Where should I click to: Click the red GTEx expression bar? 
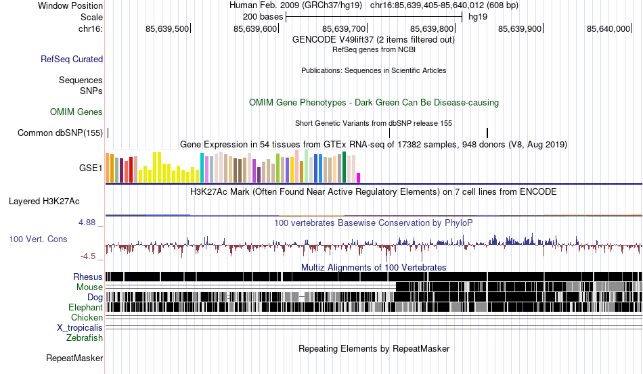[x=131, y=170]
